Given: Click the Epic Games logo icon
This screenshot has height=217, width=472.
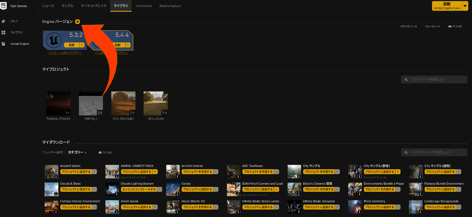Looking at the screenshot, I should click(4, 6).
